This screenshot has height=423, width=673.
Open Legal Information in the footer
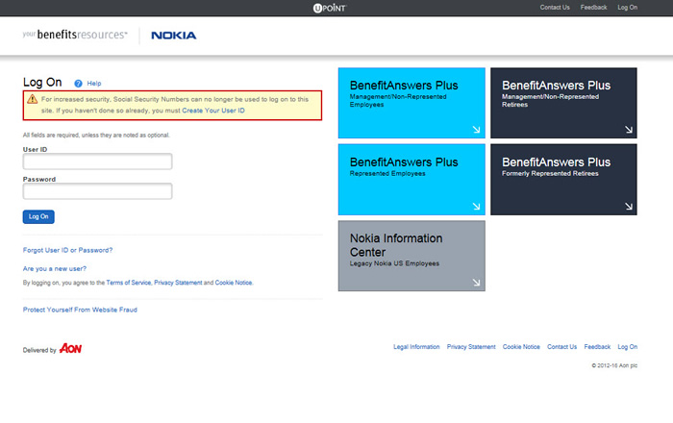click(416, 347)
